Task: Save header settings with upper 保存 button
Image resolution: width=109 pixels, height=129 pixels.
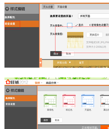Action: (56, 54)
